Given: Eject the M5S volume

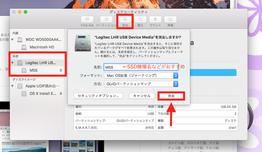Looking at the screenshot, I should (x=61, y=70).
